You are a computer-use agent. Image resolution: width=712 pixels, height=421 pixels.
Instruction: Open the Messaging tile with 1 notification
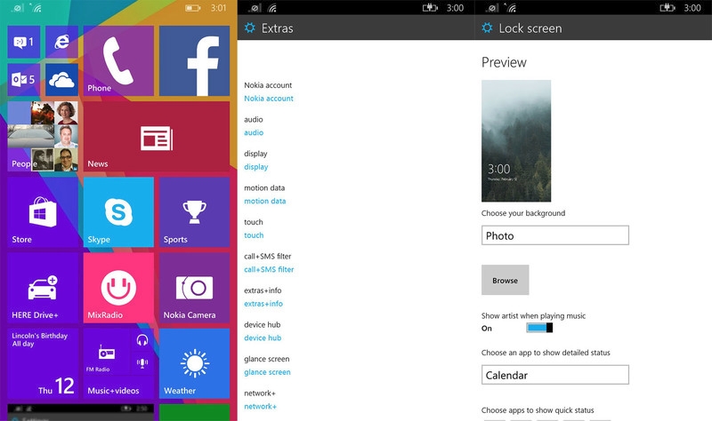click(24, 42)
